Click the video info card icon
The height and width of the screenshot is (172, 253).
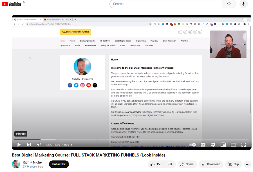click(245, 20)
